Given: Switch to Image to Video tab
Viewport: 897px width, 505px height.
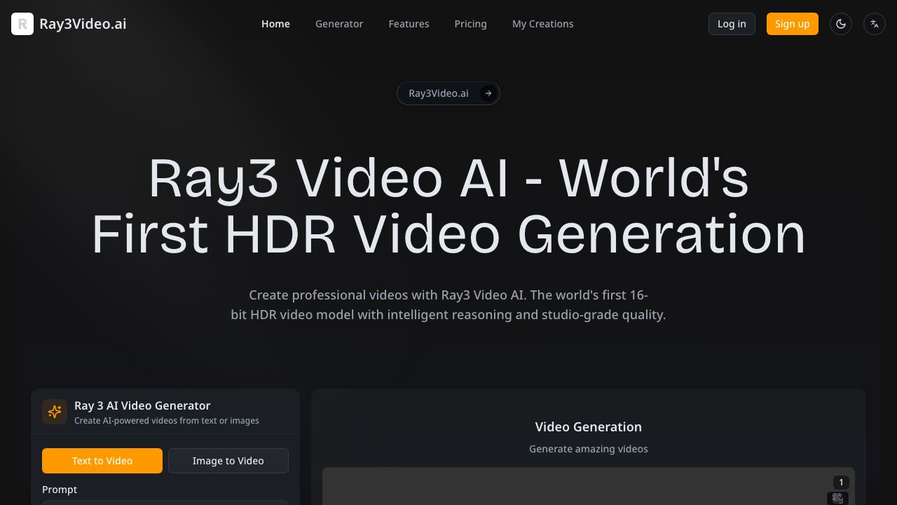Looking at the screenshot, I should click(228, 461).
